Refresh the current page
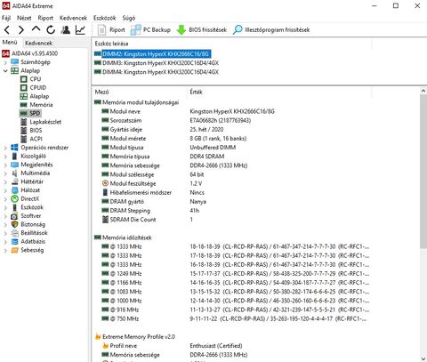The height and width of the screenshot is (362, 427). point(51,30)
